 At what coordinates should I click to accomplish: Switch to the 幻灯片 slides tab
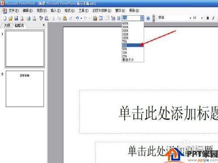19,26
